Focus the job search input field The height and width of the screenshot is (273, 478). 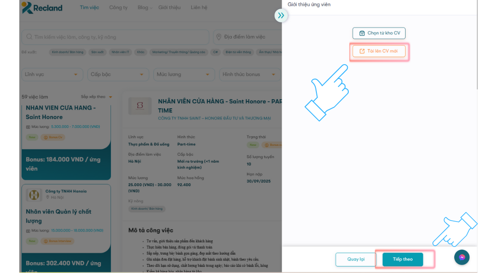click(115, 37)
